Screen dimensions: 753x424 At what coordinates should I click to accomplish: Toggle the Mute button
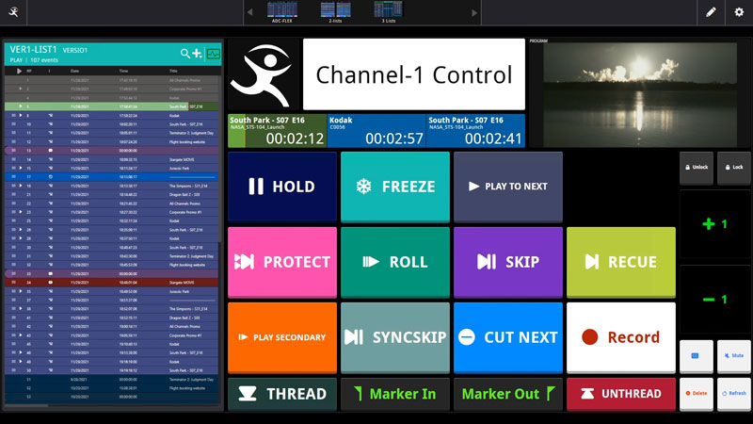pos(733,357)
